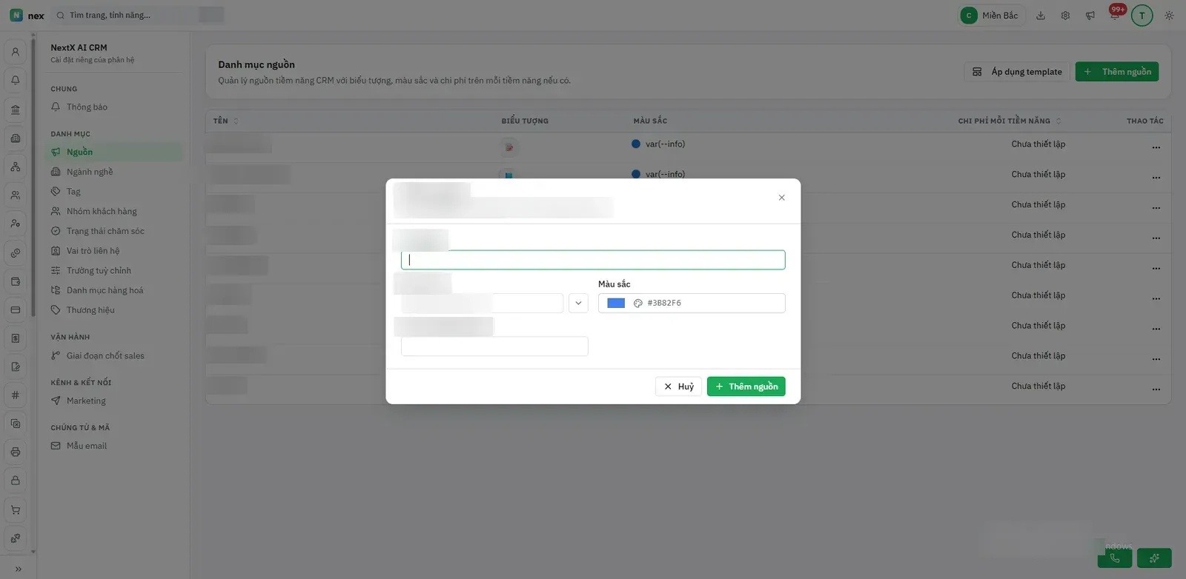Click the megaphone announcements icon in header

point(1090,16)
